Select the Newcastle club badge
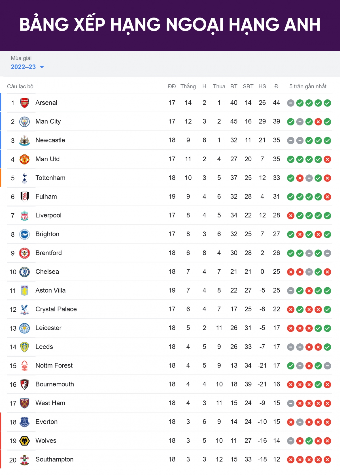340x475 pixels. click(25, 140)
